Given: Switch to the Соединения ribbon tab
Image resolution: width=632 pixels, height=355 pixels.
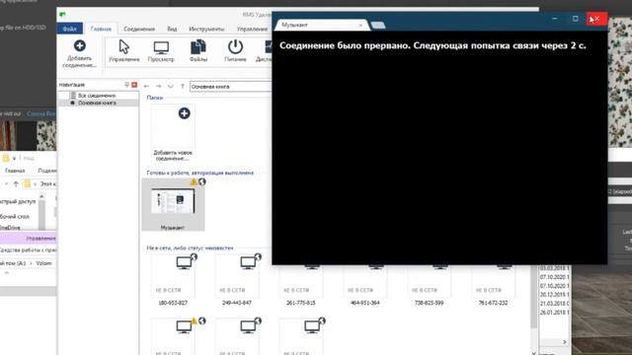Looking at the screenshot, I should (x=139, y=29).
